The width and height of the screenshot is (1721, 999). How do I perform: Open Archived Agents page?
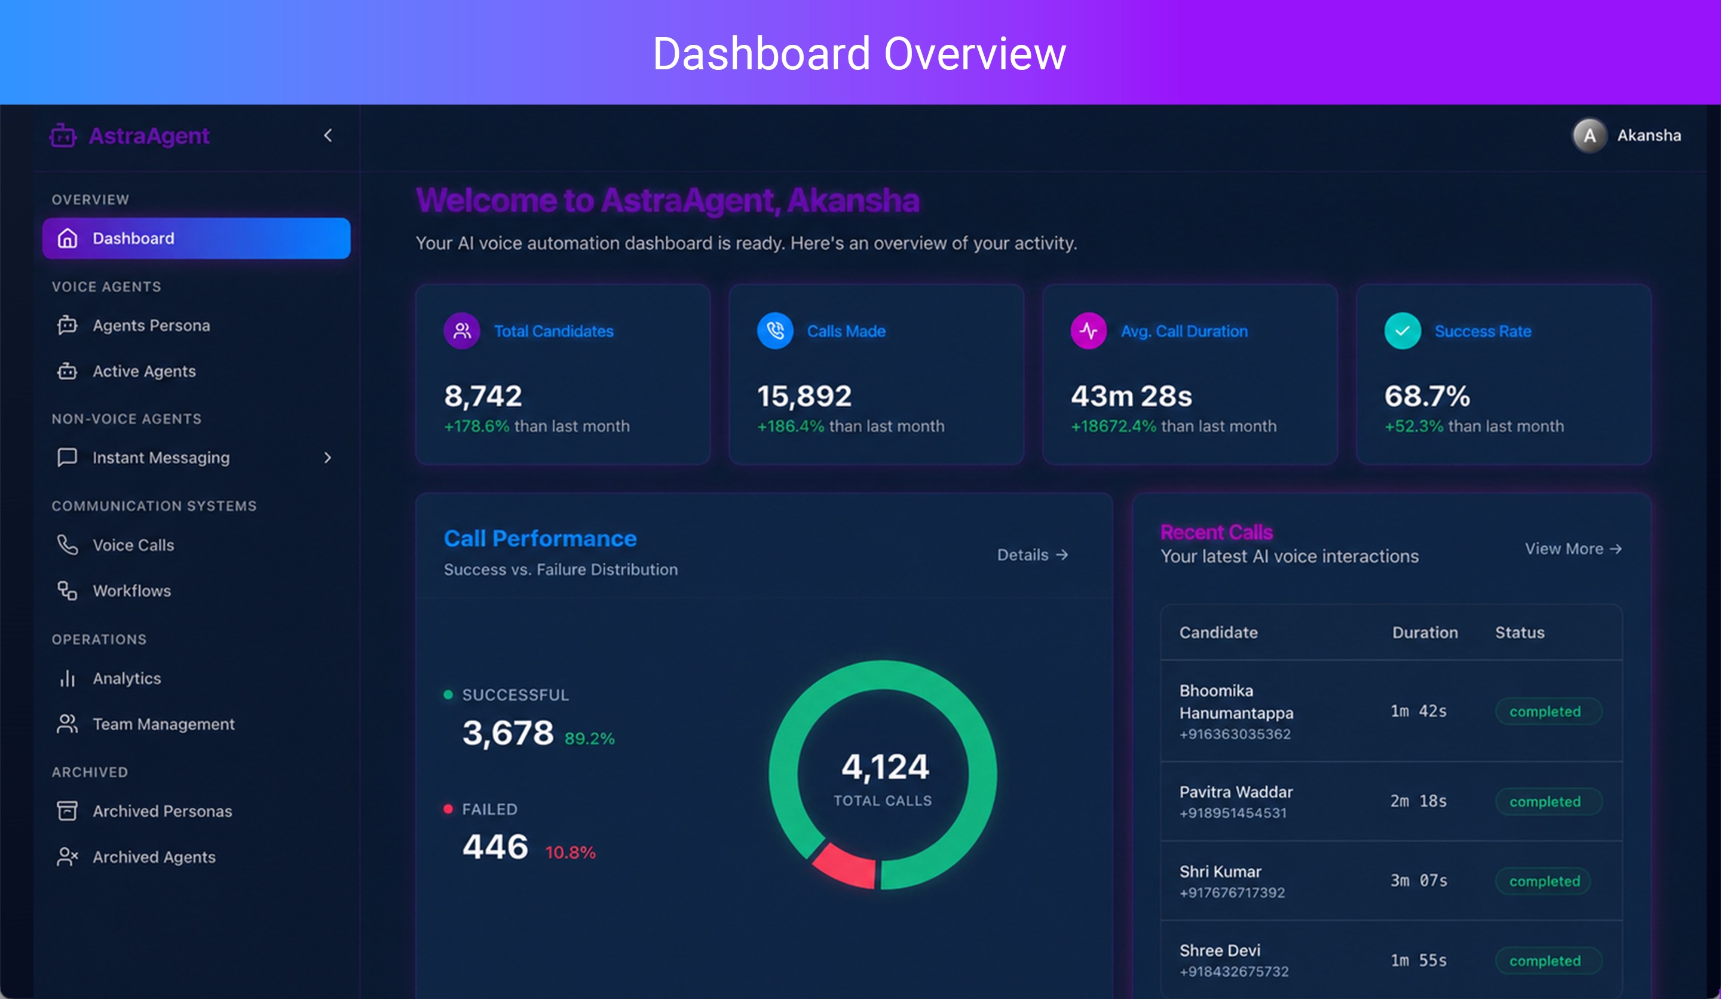click(154, 857)
